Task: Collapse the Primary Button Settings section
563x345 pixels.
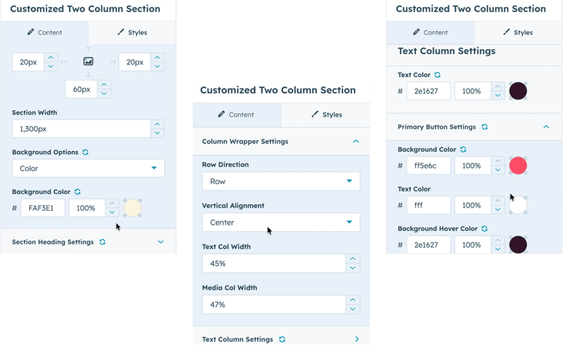Action: coord(546,127)
